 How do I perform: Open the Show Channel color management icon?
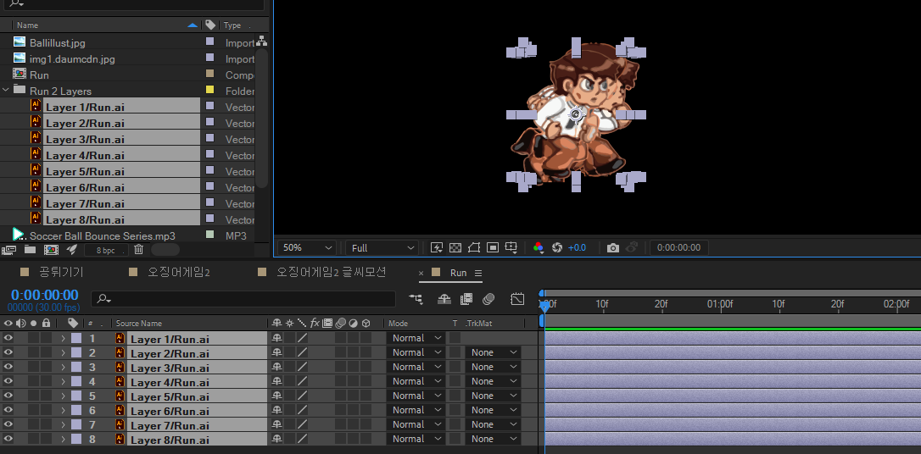pos(538,247)
